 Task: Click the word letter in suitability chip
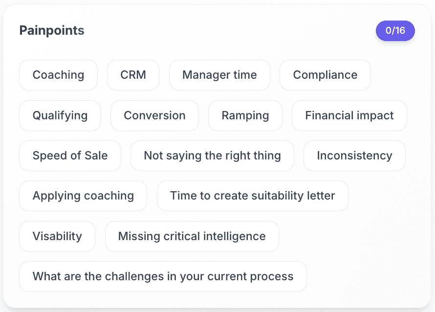tap(321, 196)
